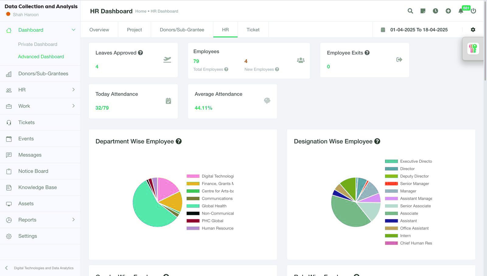This screenshot has height=276, width=487.
Task: Open Private Dashboard link
Action: point(38,44)
